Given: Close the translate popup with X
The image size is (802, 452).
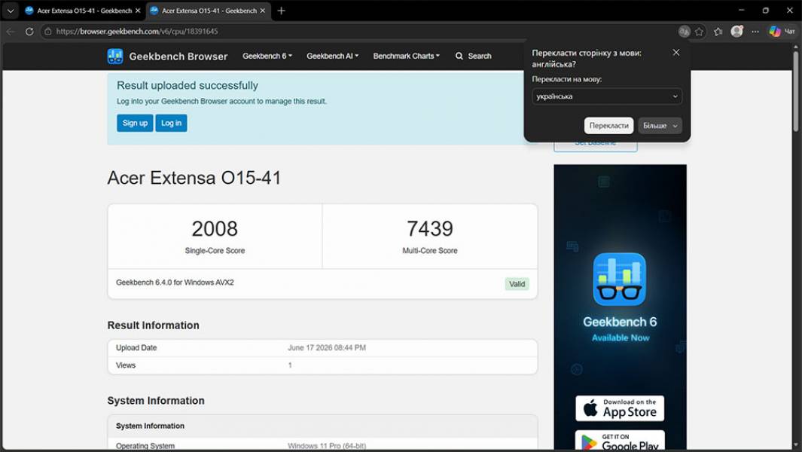Looking at the screenshot, I should (676, 53).
